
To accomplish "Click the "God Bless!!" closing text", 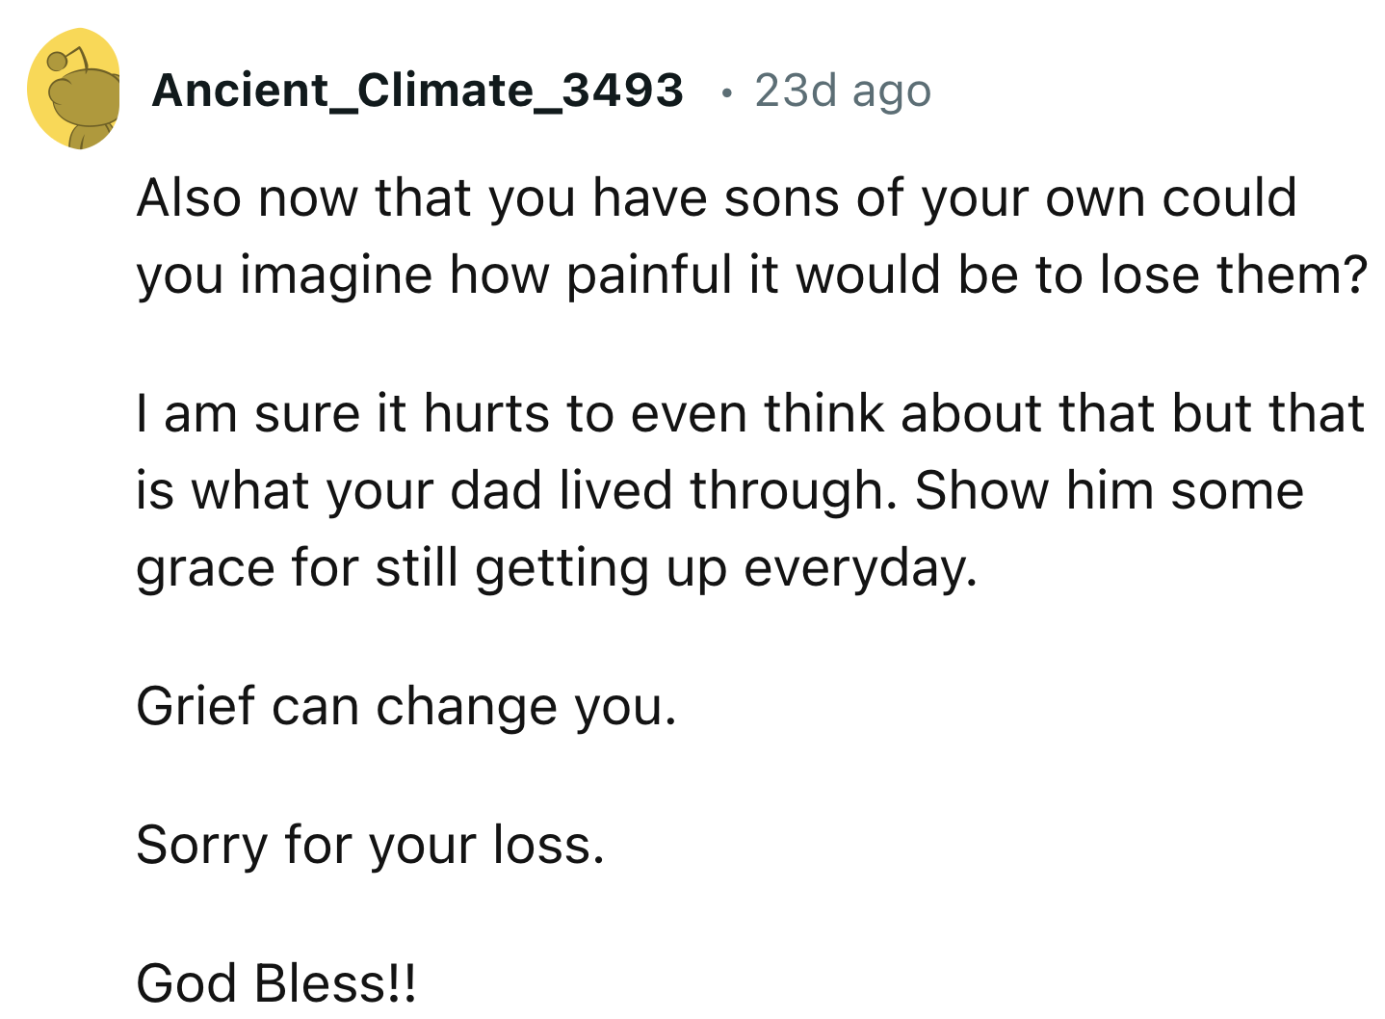I will [x=276, y=982].
